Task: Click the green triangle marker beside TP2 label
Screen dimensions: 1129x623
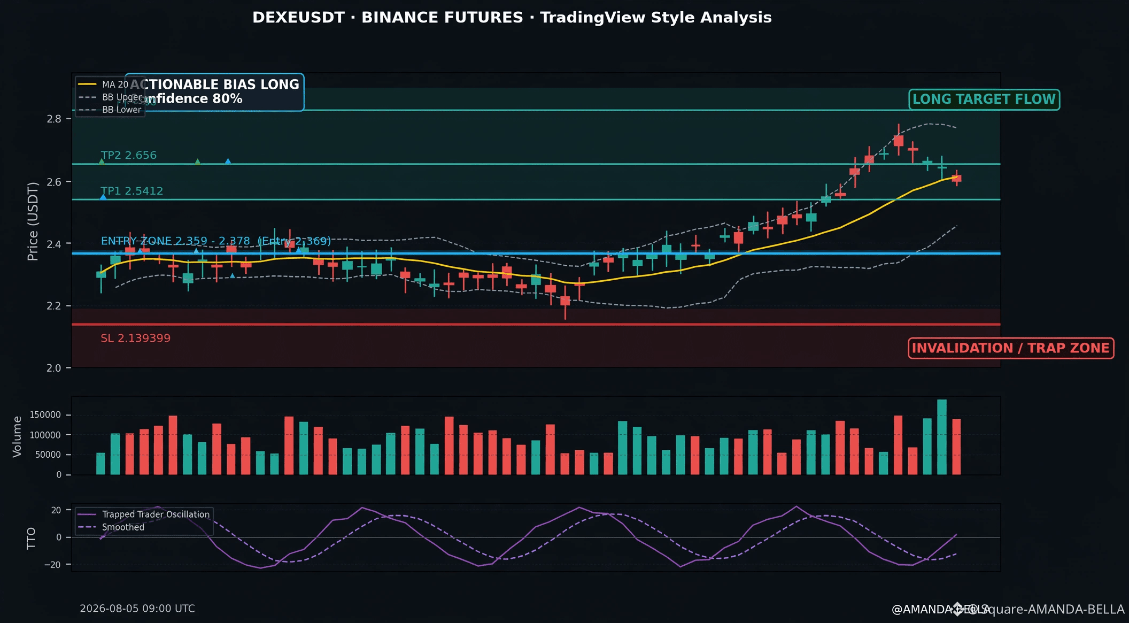Action: 102,161
